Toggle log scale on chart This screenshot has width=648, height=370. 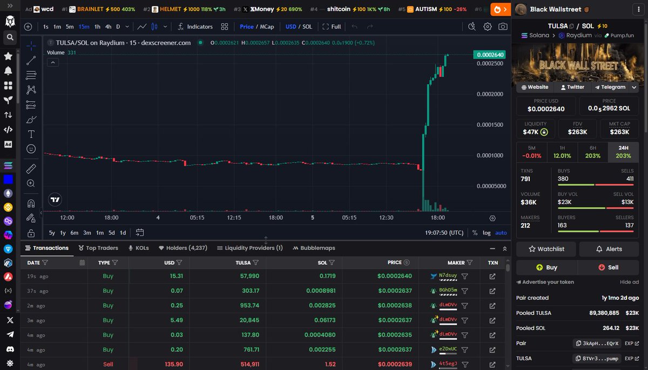(x=487, y=232)
